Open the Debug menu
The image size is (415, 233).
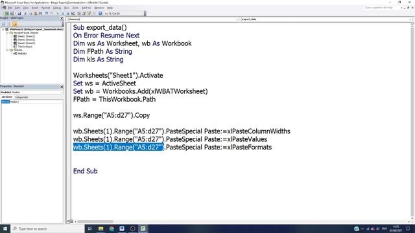[x=57, y=8]
